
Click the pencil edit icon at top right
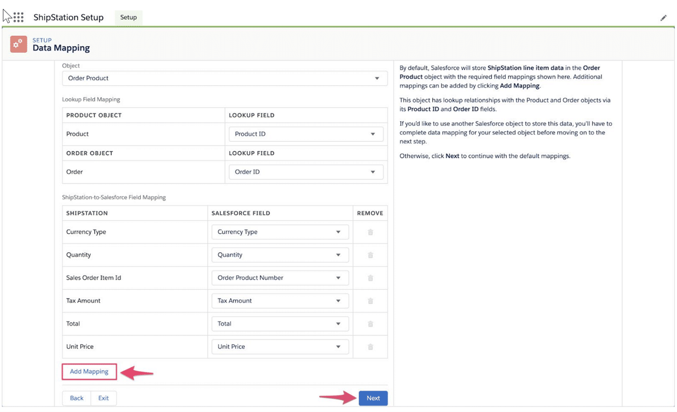tap(663, 18)
